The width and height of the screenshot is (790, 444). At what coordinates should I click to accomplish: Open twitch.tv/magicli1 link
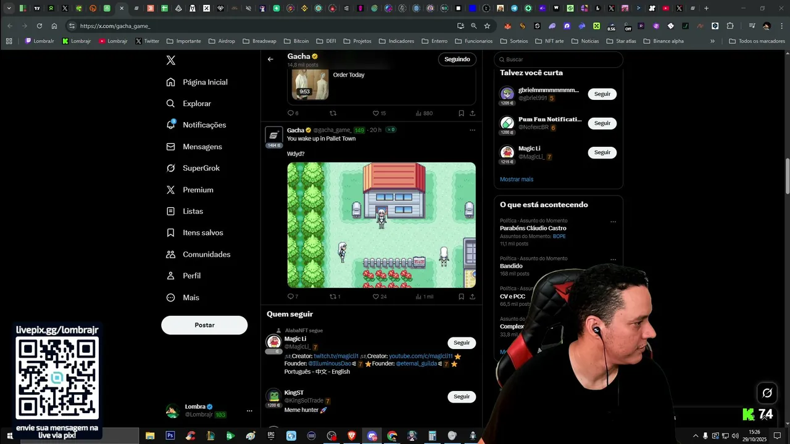point(336,356)
